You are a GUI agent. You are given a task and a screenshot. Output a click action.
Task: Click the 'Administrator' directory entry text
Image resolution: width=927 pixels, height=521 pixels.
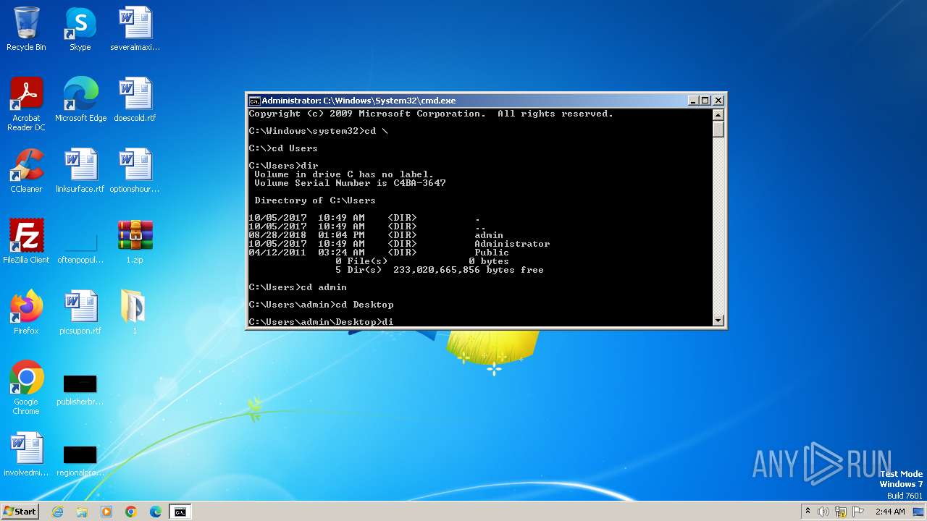(x=512, y=244)
